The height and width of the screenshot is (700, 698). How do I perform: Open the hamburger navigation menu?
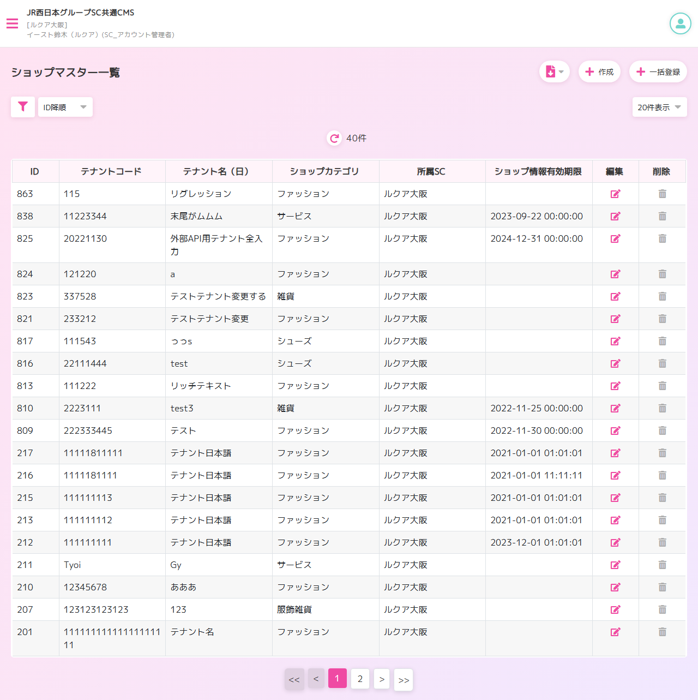(12, 23)
